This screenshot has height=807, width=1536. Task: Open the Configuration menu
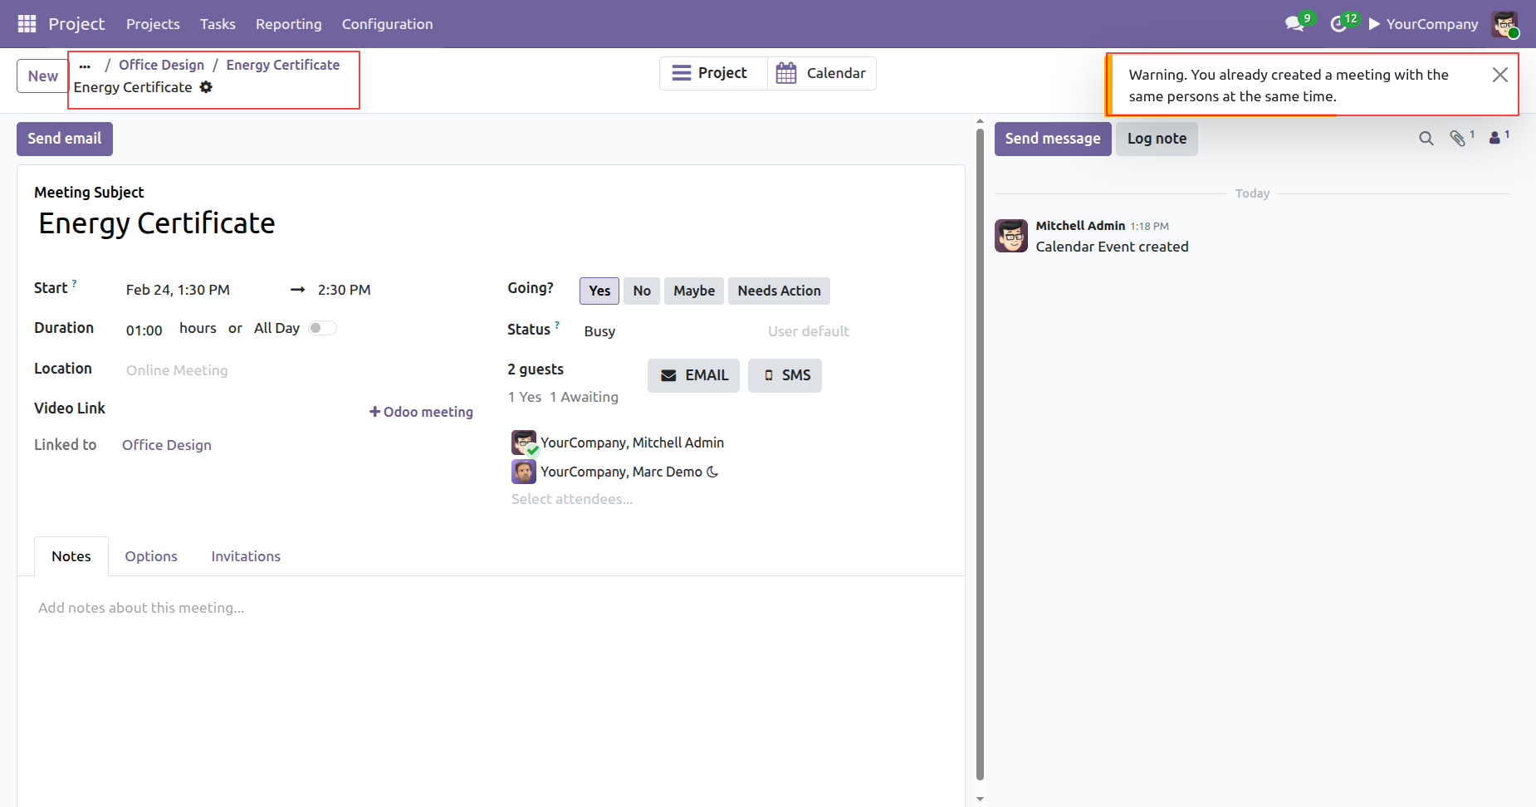[x=387, y=24]
